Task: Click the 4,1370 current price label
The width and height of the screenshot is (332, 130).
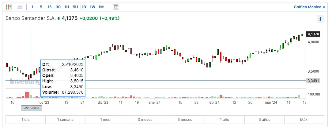Action: 313,34
